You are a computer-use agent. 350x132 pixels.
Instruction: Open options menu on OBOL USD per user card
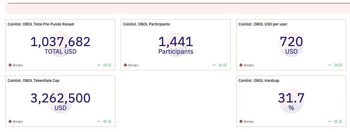(330, 65)
